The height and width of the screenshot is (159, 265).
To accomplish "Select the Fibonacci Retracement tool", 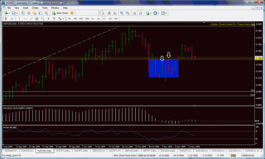I will click(x=42, y=19).
